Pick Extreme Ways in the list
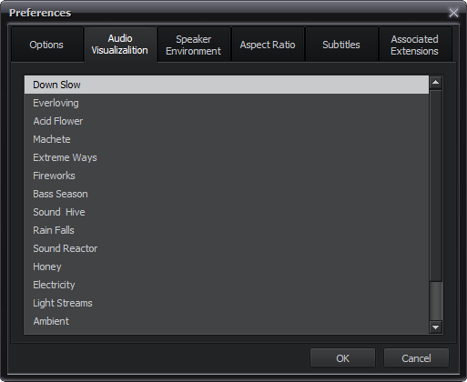The image size is (467, 382). pyautogui.click(x=227, y=157)
